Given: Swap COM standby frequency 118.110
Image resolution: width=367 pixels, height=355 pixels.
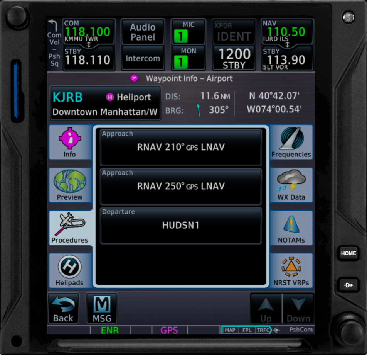Looking at the screenshot, I should point(89,58).
